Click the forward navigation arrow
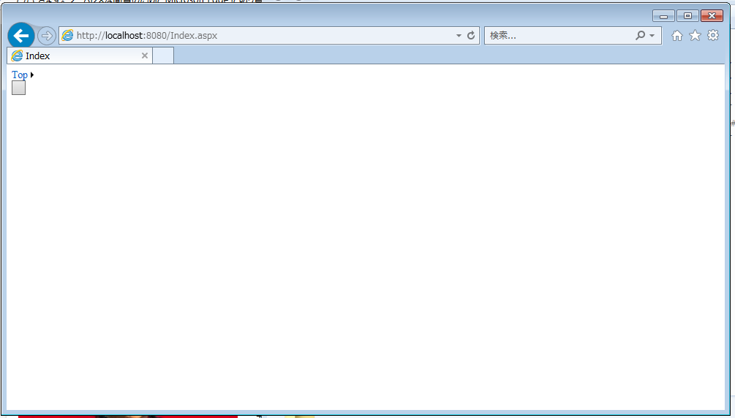The image size is (735, 418). (x=46, y=36)
